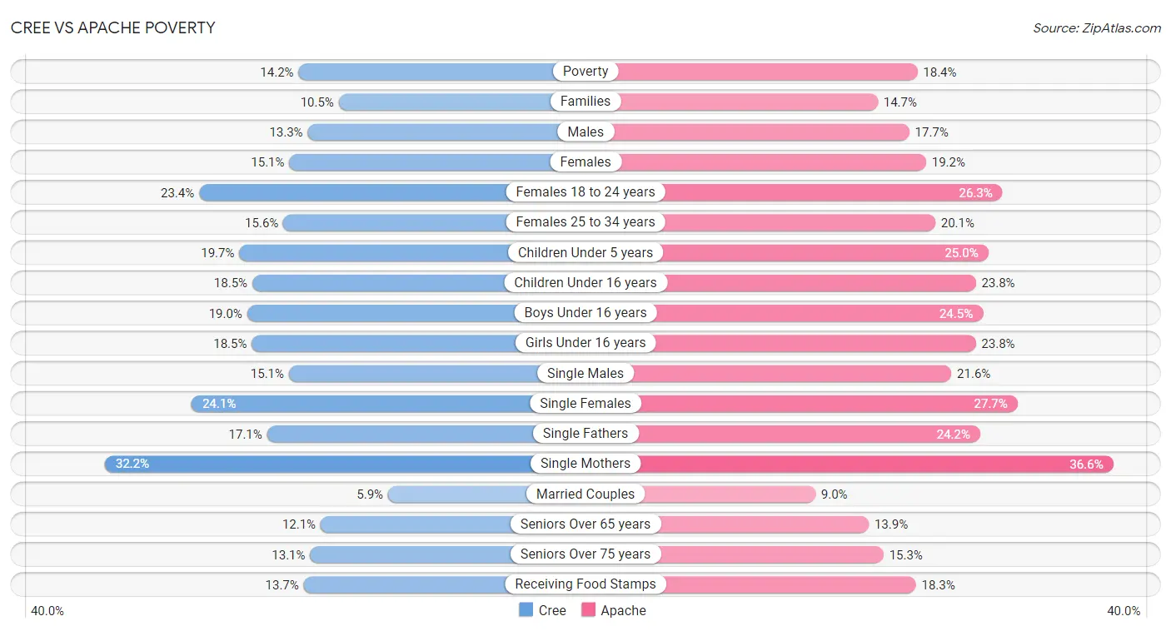The height and width of the screenshot is (631, 1171).
Task: Select the Seniors Over 75 years label
Action: click(585, 554)
